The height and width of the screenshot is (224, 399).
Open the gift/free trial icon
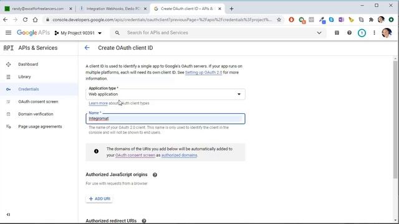click(x=337, y=33)
